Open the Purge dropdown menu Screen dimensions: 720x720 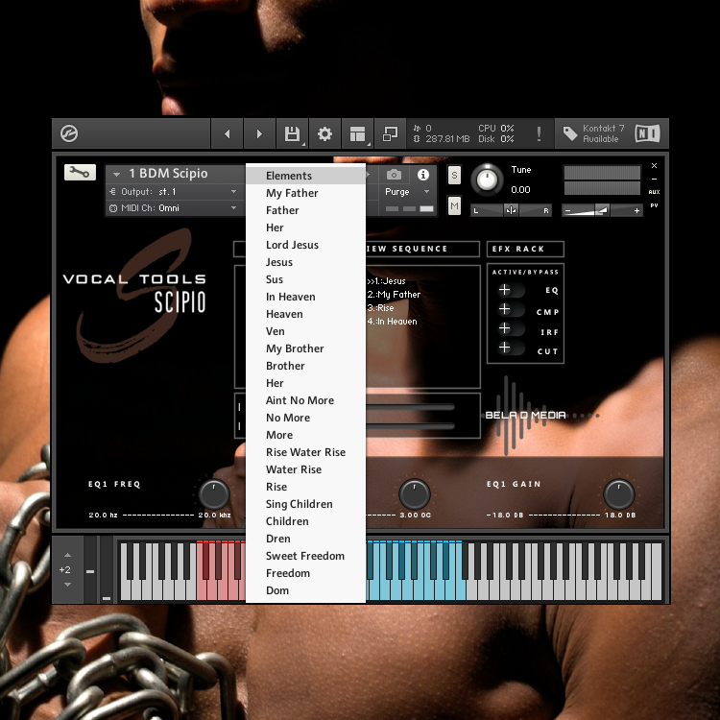point(407,191)
